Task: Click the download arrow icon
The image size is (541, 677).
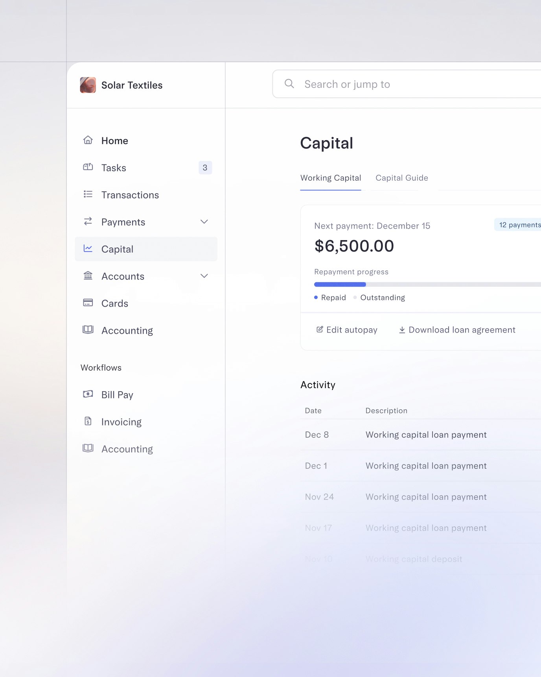Action: (402, 330)
